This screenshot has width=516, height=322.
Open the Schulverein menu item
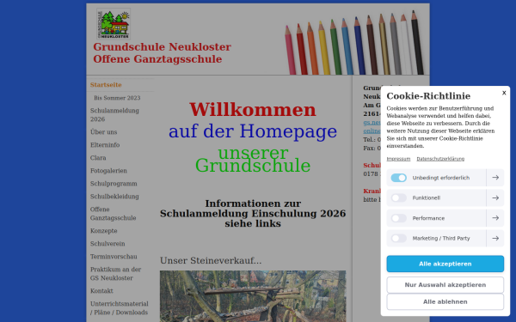pos(107,244)
